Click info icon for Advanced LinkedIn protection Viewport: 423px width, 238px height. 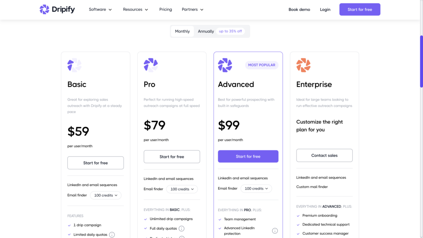pos(275,231)
